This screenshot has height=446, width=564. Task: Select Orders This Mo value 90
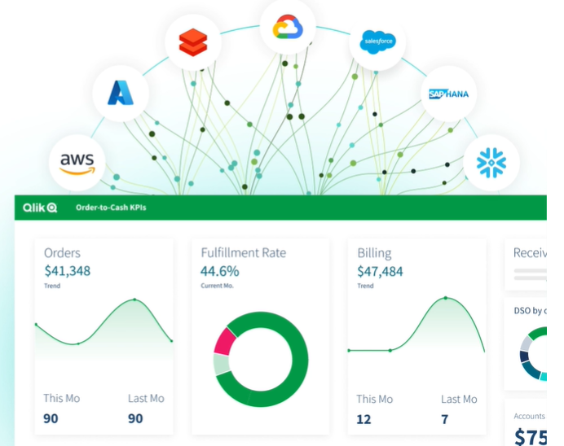(x=51, y=418)
